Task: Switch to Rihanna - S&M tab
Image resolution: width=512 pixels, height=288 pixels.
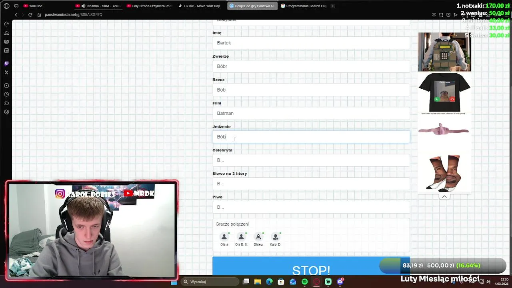Action: 98,6
